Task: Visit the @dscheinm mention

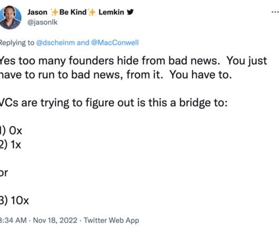Action: pyautogui.click(x=55, y=43)
